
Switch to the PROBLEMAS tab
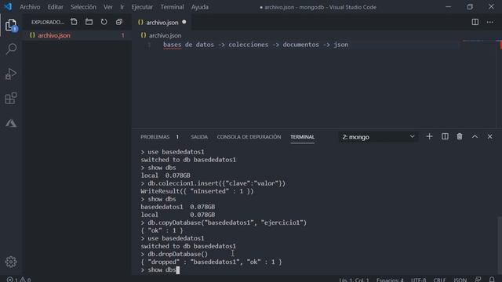(x=155, y=137)
